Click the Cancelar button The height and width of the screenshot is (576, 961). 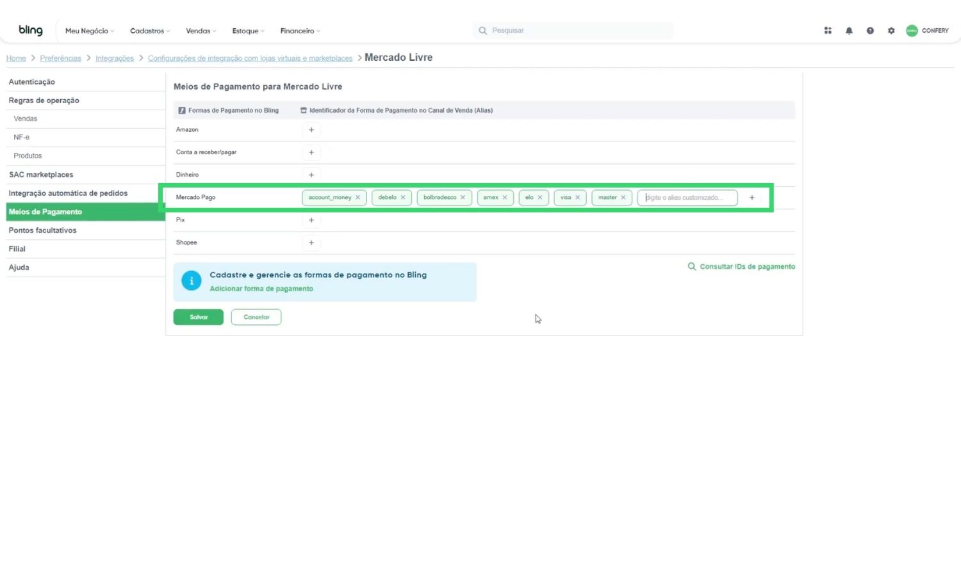256,317
